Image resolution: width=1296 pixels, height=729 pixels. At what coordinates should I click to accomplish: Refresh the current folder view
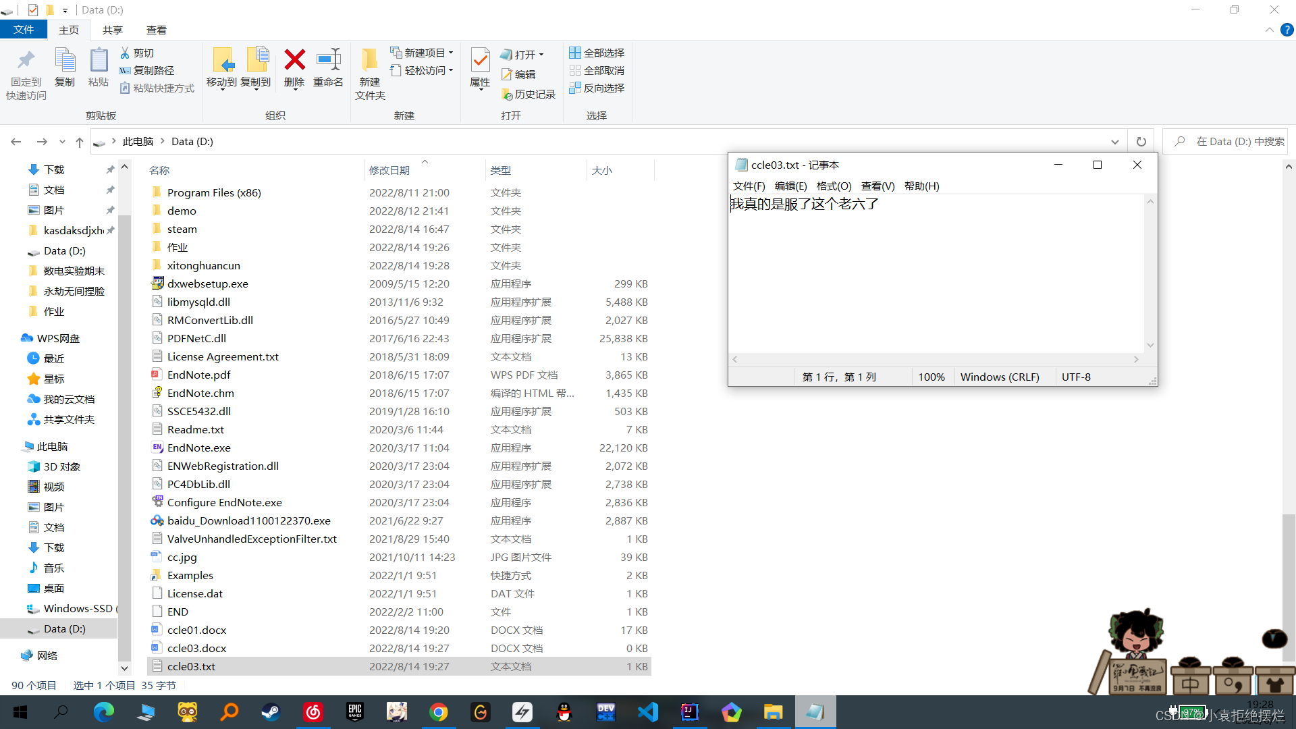click(x=1141, y=142)
